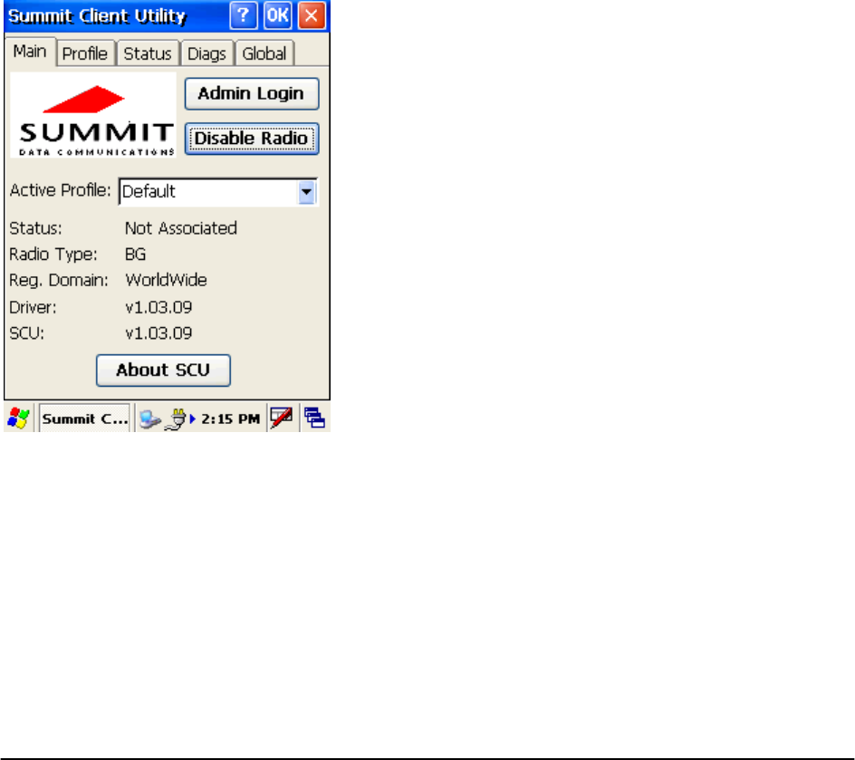Click the Summit Client Utility title text
Image resolution: width=855 pixels, height=760 pixels.
point(97,16)
